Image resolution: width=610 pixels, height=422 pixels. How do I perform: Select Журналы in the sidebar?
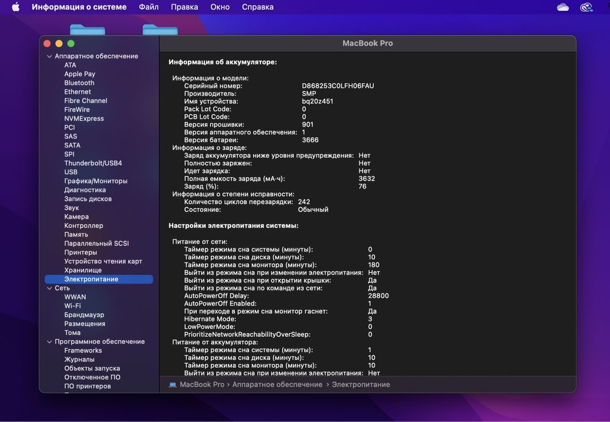[x=79, y=360]
